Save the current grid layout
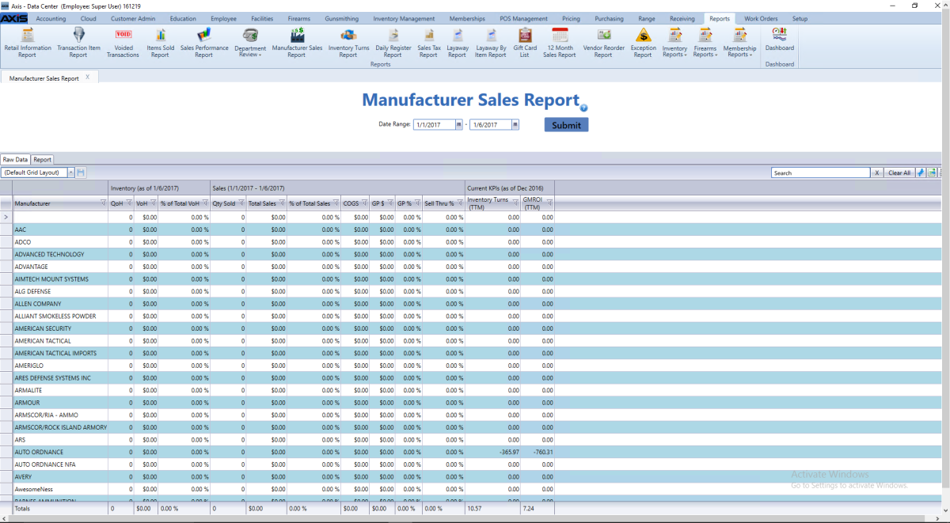Screen dimensions: 950x523 tap(81, 172)
